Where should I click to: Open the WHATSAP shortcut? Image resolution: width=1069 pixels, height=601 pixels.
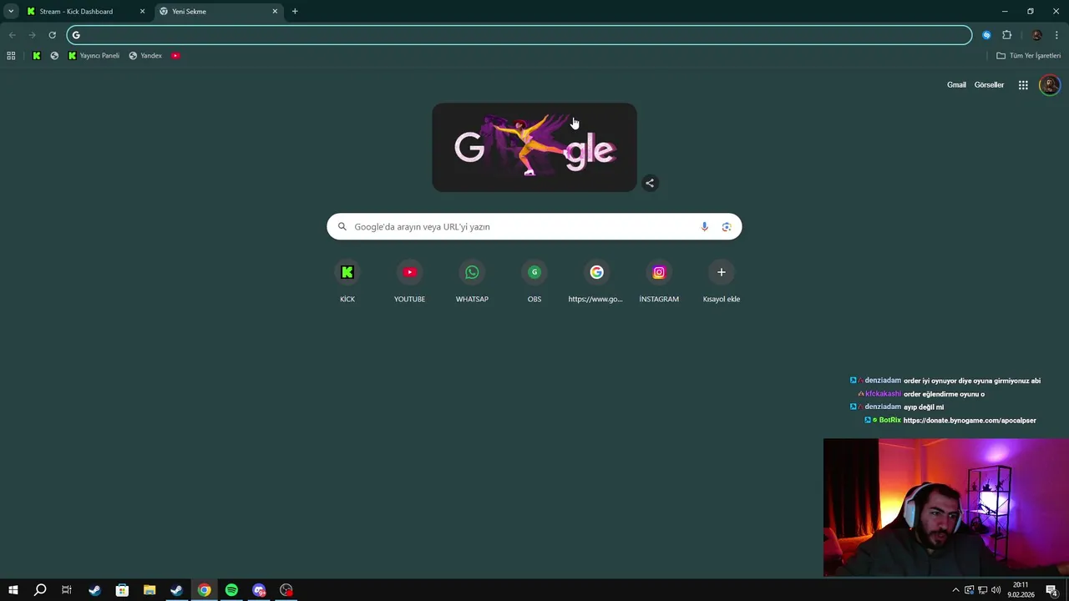[472, 282]
